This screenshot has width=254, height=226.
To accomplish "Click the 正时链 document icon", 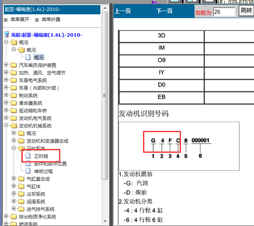I will [x=28, y=156].
